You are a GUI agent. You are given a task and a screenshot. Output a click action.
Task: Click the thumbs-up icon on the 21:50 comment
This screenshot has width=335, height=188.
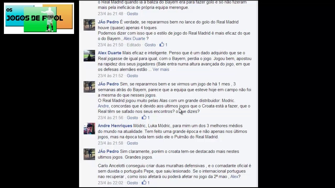[x=162, y=44]
